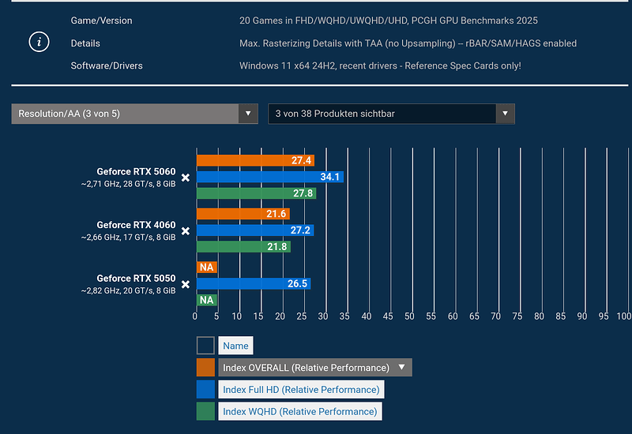Toggle the blue Full HD swatch
Image resolution: width=632 pixels, height=434 pixels.
[x=205, y=389]
